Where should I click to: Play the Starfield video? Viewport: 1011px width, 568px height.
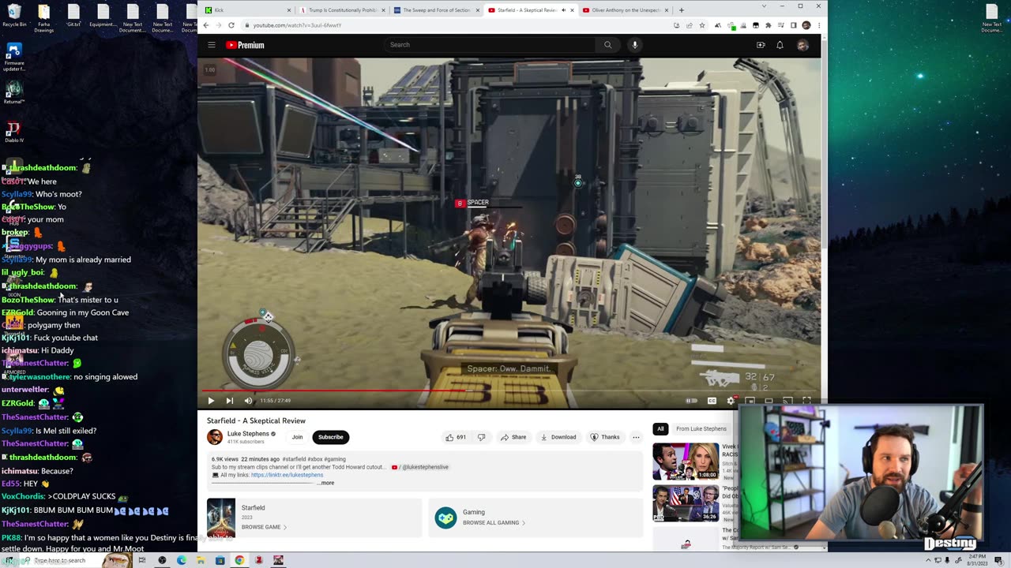[x=211, y=401]
